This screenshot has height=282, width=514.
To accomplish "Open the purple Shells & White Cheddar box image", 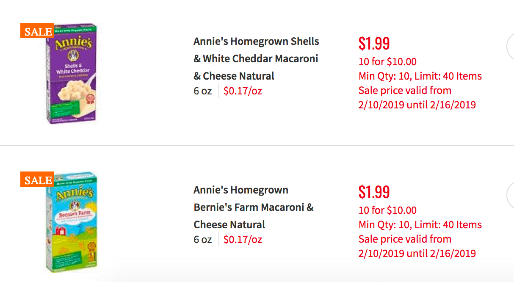I will (71, 74).
